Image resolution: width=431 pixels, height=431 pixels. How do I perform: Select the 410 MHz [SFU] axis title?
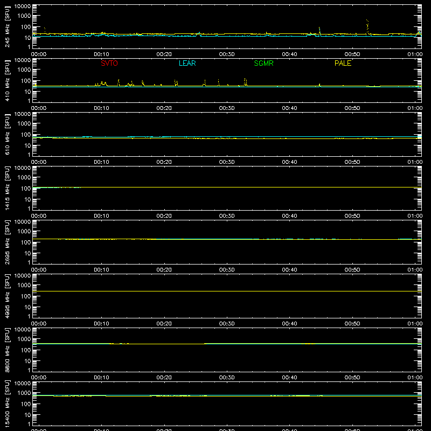pyautogui.click(x=7, y=80)
